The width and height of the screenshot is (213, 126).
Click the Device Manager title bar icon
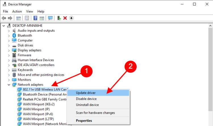point(4,4)
